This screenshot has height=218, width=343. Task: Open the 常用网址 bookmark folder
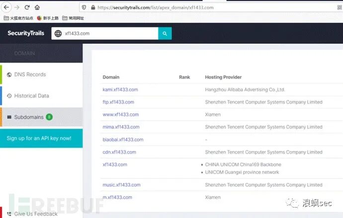point(73,18)
